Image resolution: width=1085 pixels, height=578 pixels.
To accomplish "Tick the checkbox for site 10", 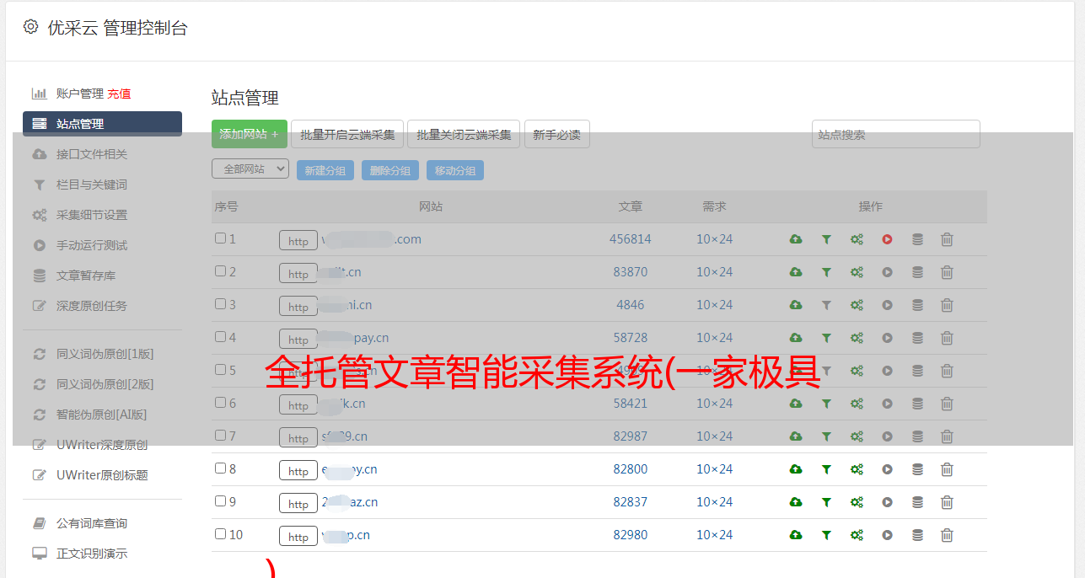I will pos(220,534).
